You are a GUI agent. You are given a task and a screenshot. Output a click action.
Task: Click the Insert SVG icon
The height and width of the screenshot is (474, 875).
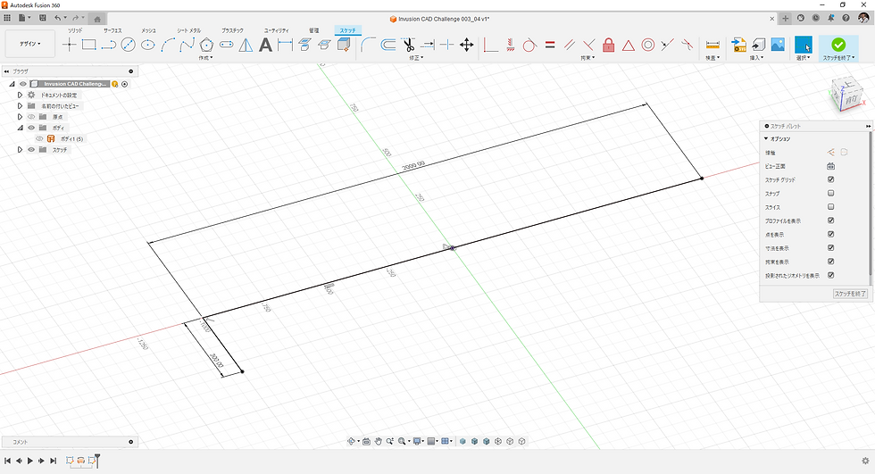[739, 46]
